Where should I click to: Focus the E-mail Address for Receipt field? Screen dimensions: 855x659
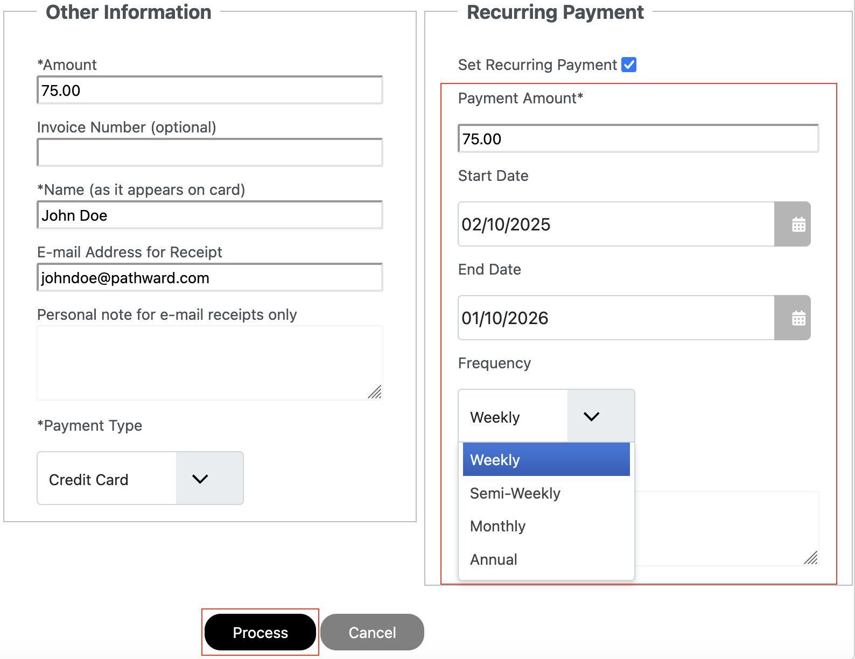(210, 278)
